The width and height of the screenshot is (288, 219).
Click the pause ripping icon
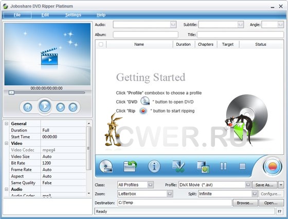coord(223,166)
